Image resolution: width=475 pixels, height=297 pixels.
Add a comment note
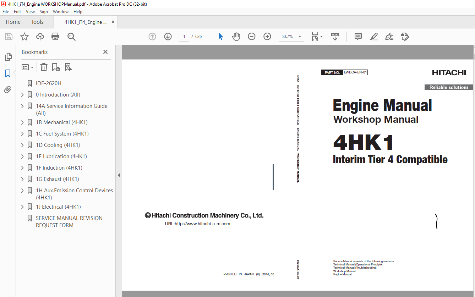[x=358, y=37]
